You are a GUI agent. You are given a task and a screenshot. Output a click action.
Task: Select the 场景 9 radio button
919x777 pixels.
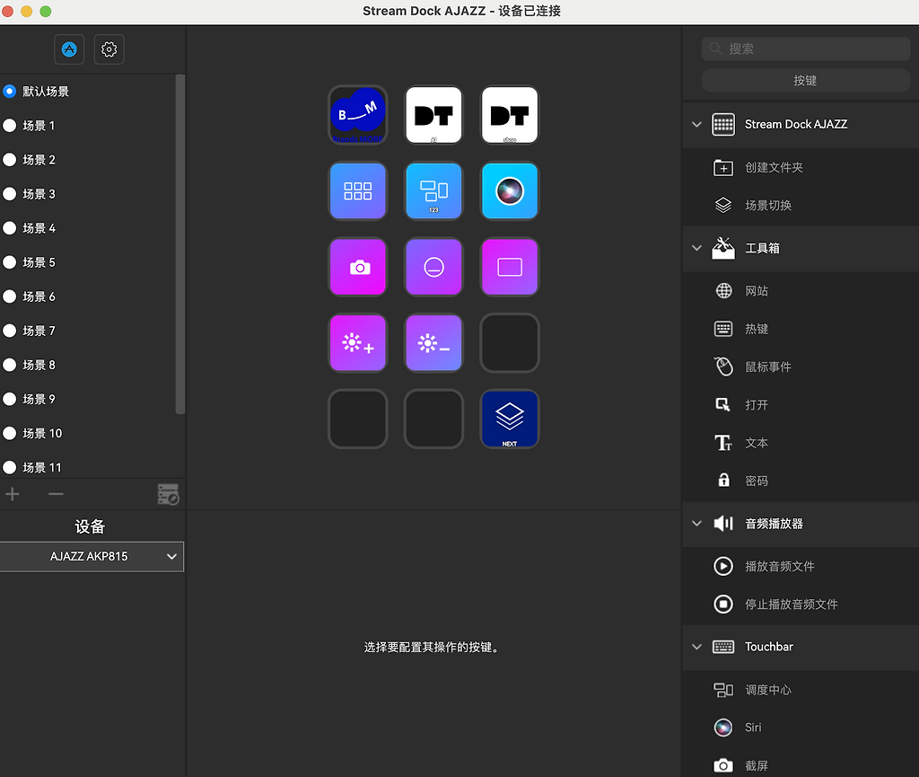(9, 400)
